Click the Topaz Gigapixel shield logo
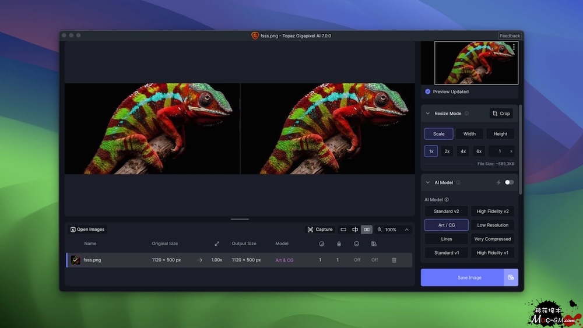 tap(255, 36)
